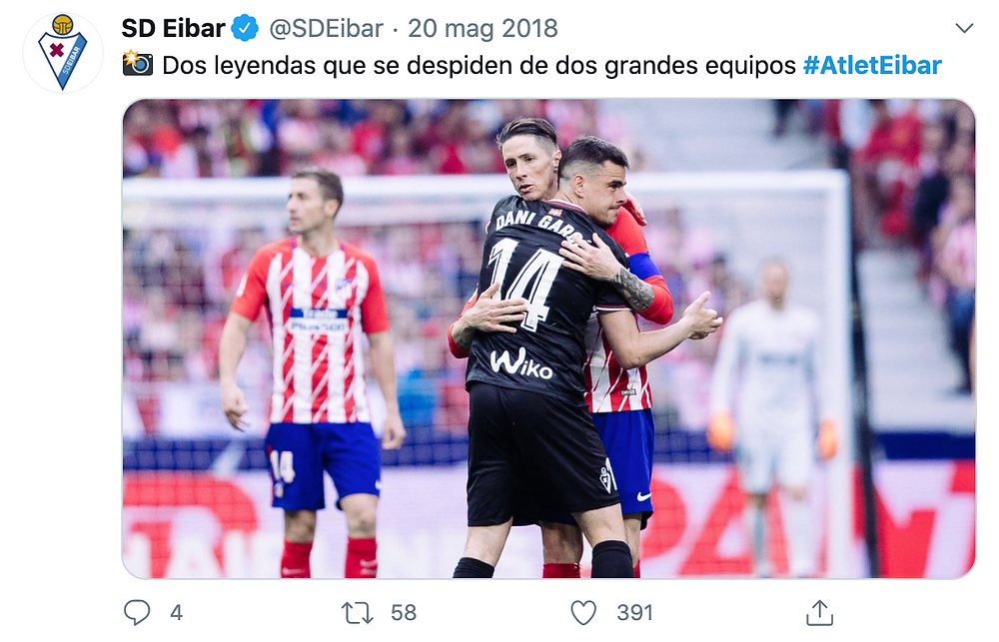Click the like count 391
Screen dimensions: 999x642
coord(634,613)
